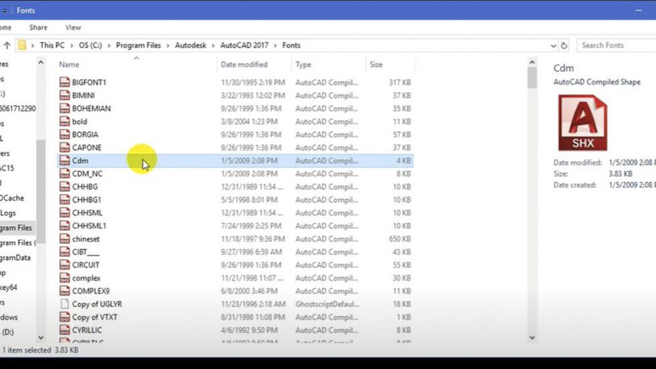656x369 pixels.
Task: Click the folder icon in address bar
Action: pyautogui.click(x=22, y=45)
